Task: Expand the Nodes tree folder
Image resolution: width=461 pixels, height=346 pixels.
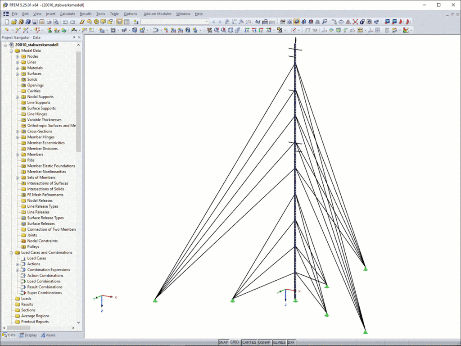Action: pyautogui.click(x=18, y=56)
